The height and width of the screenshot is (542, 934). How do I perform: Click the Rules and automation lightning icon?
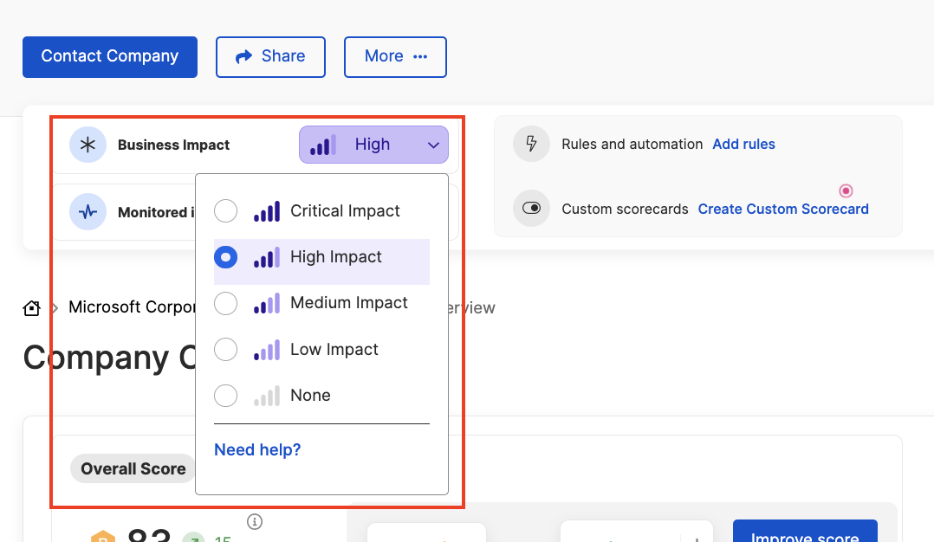tap(531, 144)
